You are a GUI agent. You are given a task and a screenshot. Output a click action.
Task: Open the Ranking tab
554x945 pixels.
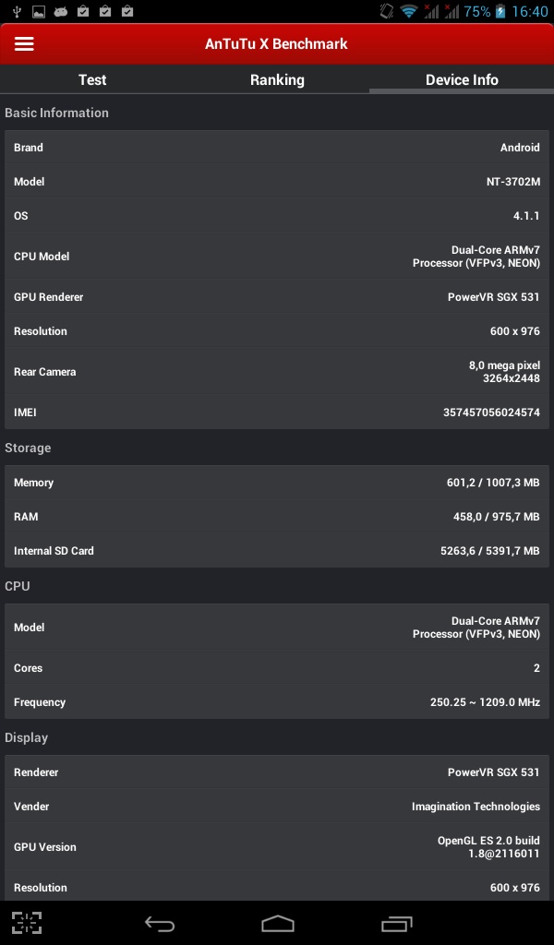tap(277, 79)
